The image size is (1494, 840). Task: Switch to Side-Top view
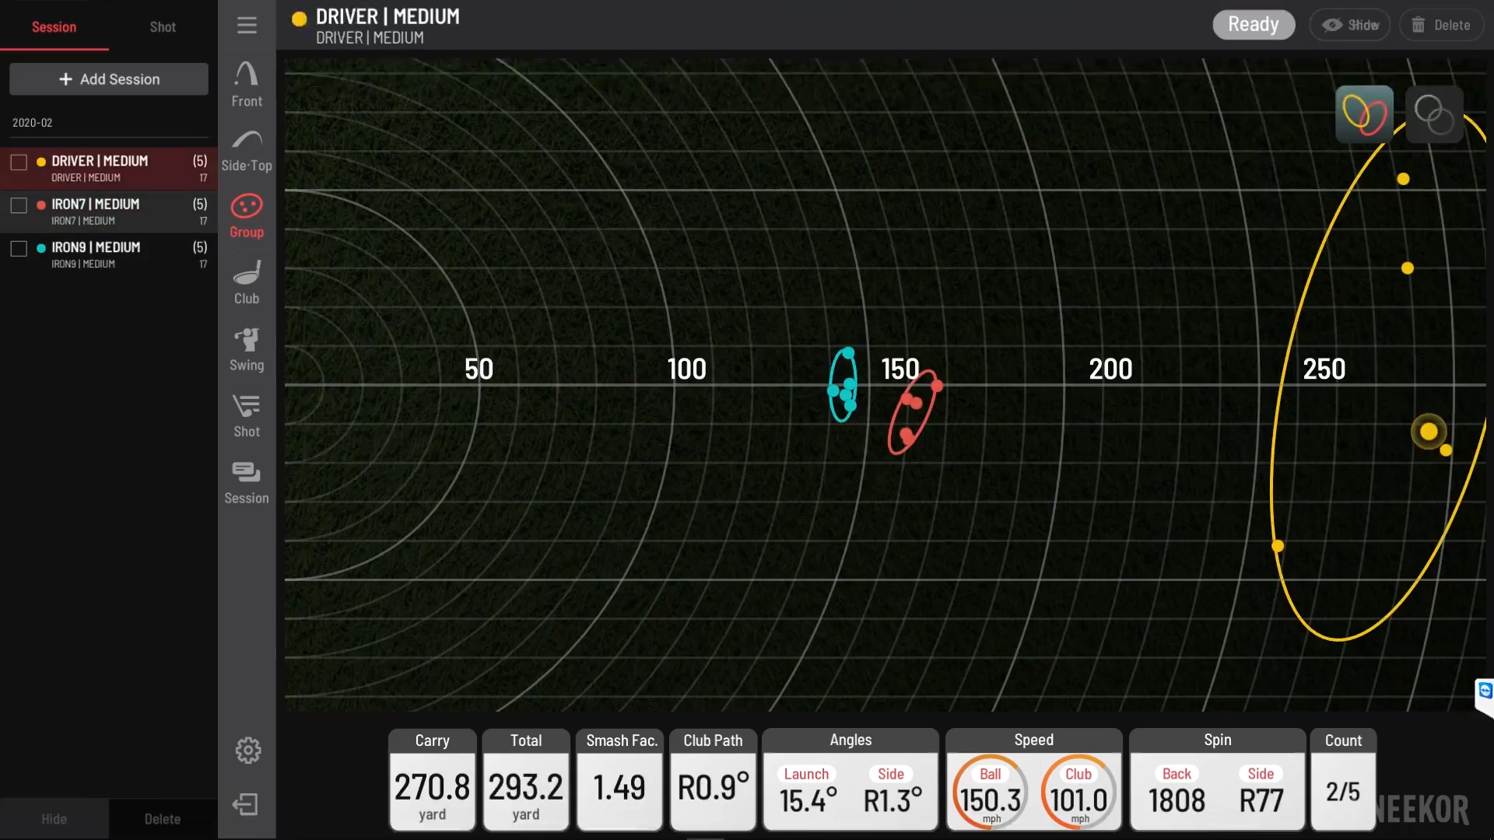[247, 151]
